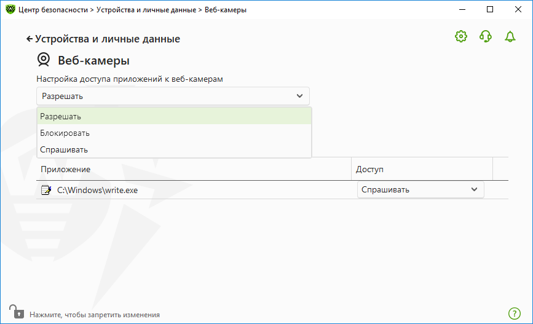
Task: Select Спрашивать in the open dropdown list
Action: click(x=174, y=149)
